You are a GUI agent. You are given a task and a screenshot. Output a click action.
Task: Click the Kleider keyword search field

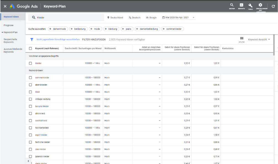coord(66,17)
